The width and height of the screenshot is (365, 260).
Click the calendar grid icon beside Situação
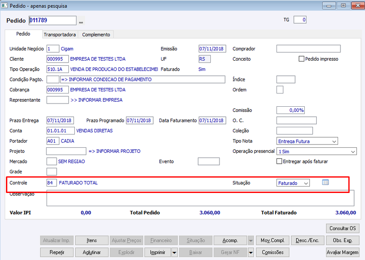[x=325, y=182]
